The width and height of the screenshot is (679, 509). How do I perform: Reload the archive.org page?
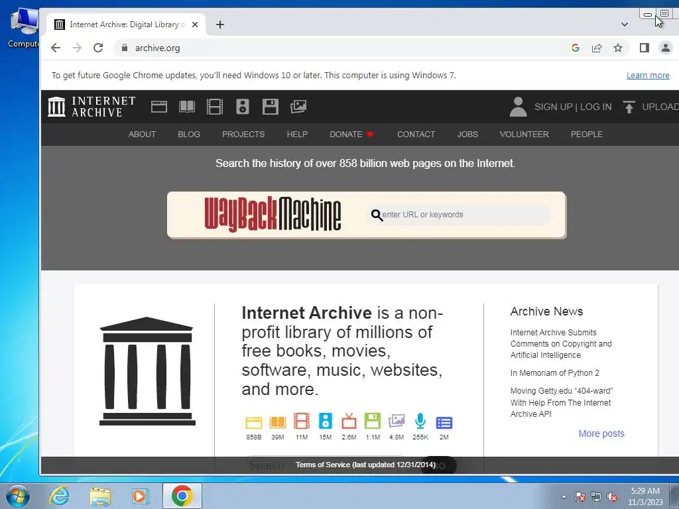98,48
